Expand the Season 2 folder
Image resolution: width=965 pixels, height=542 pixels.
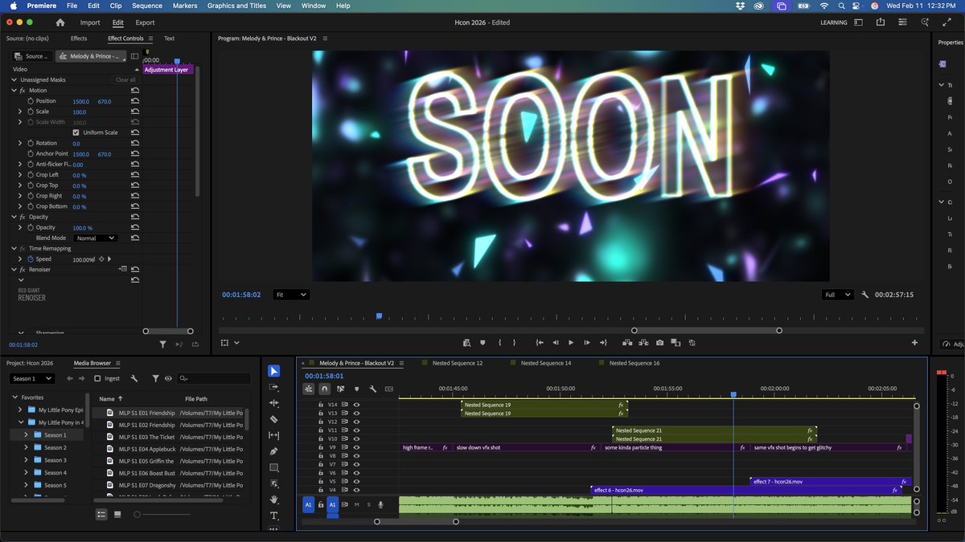(26, 447)
